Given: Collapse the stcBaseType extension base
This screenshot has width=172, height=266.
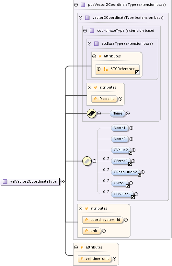Looking at the screenshot, I should (90, 43).
